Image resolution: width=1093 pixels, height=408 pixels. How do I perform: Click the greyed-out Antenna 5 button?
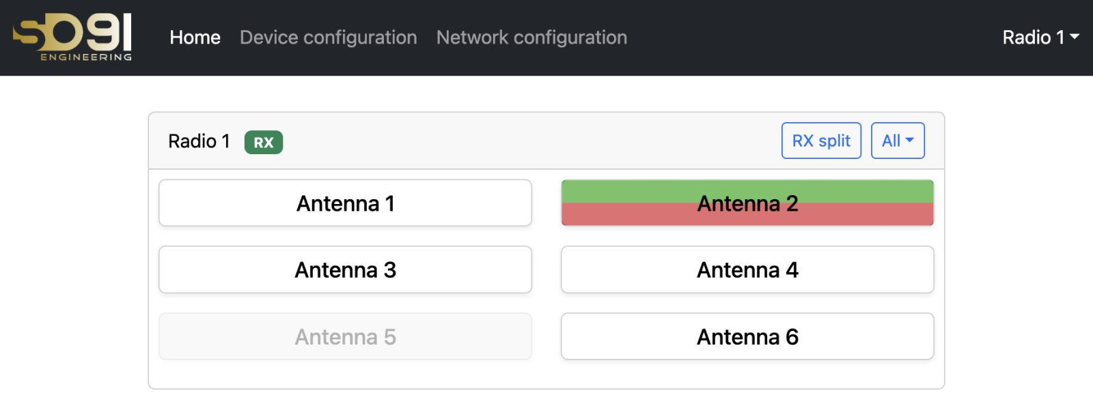click(345, 336)
